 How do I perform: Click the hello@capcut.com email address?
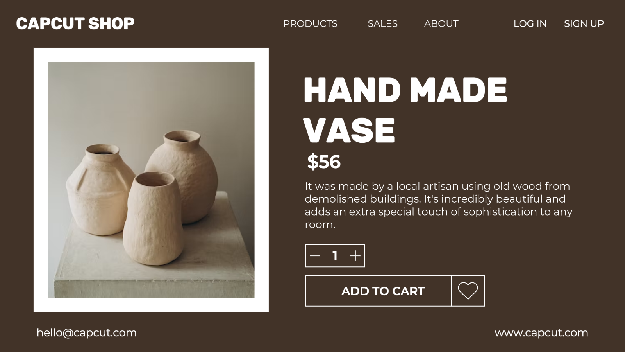click(x=87, y=333)
